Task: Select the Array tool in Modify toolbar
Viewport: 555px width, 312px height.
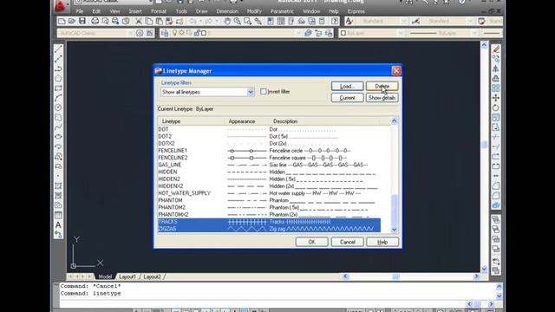Action: 495,88
